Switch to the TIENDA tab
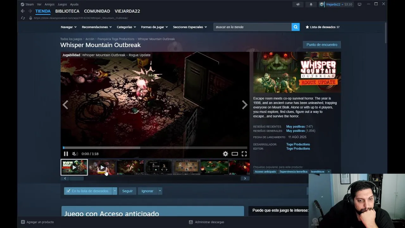Viewport: 405px width, 228px height. coord(43,11)
